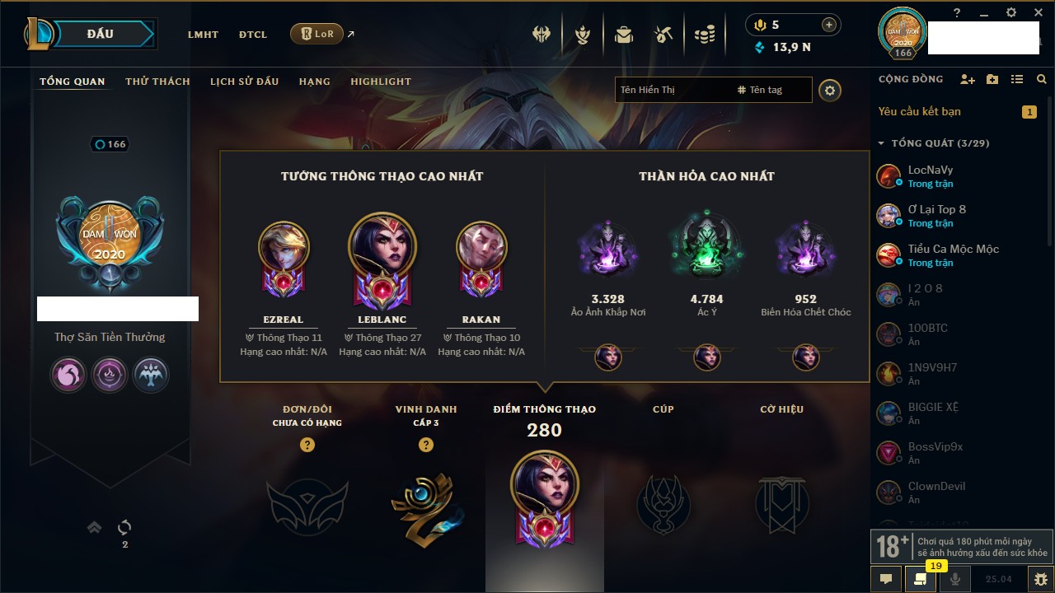Click the bug report icon
The image size is (1055, 593).
point(1041,579)
